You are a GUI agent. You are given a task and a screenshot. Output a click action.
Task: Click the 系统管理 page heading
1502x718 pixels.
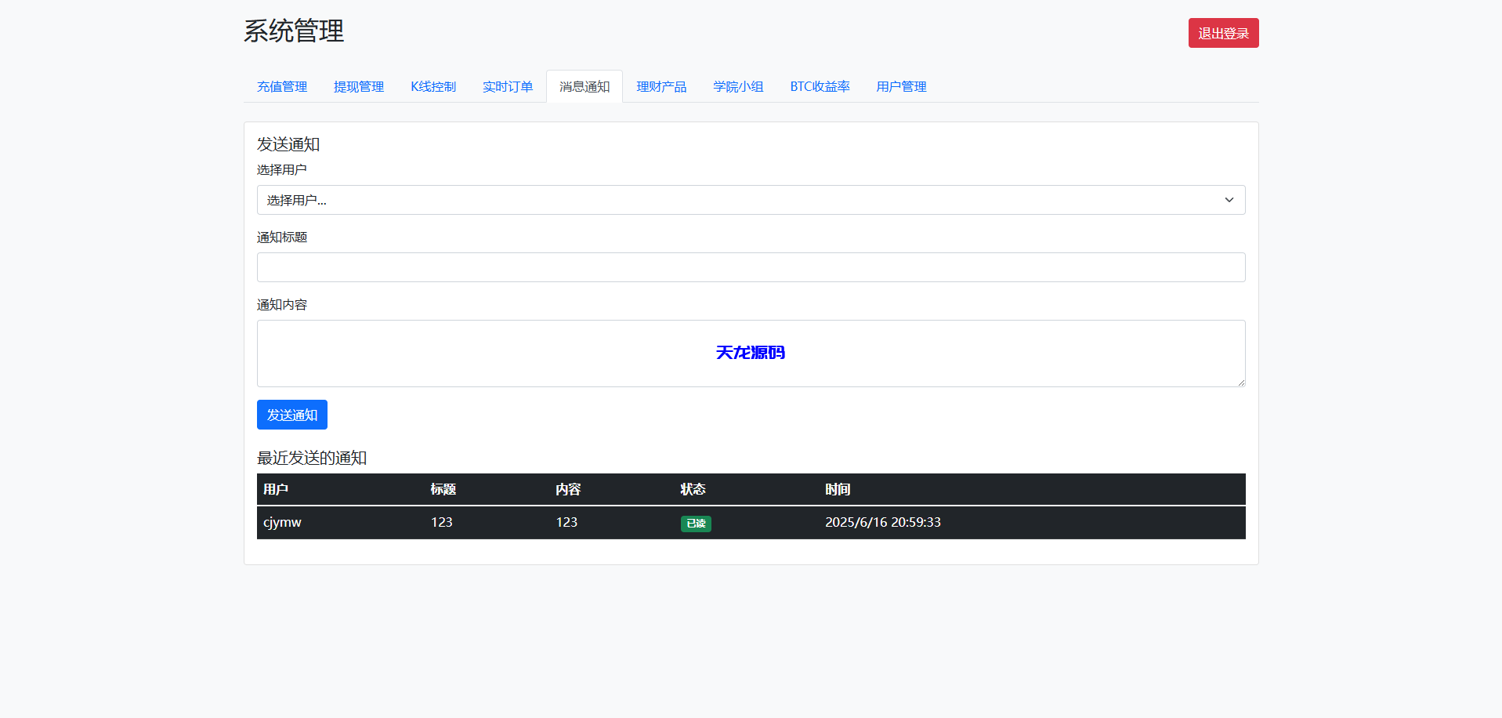tap(294, 31)
